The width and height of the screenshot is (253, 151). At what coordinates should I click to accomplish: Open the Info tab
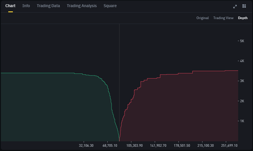pos(26,6)
